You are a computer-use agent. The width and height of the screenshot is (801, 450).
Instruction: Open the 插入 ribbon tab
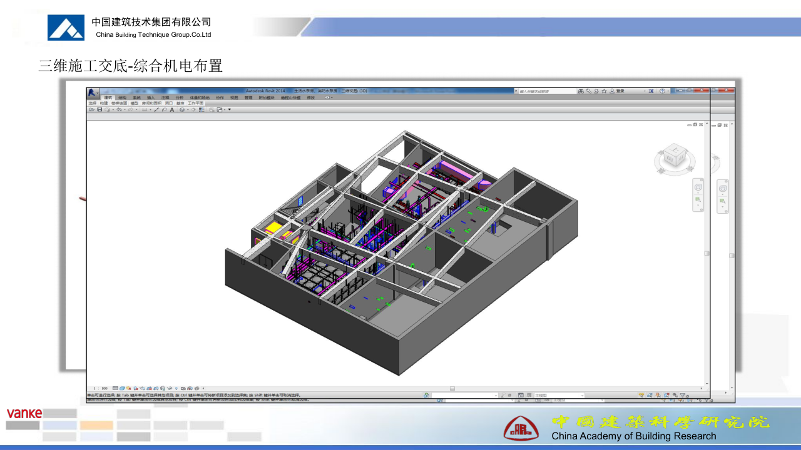(x=151, y=97)
